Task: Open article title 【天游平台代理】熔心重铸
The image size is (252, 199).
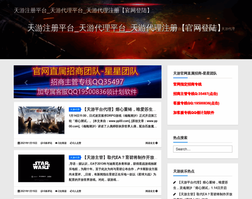Action: click(x=119, y=109)
